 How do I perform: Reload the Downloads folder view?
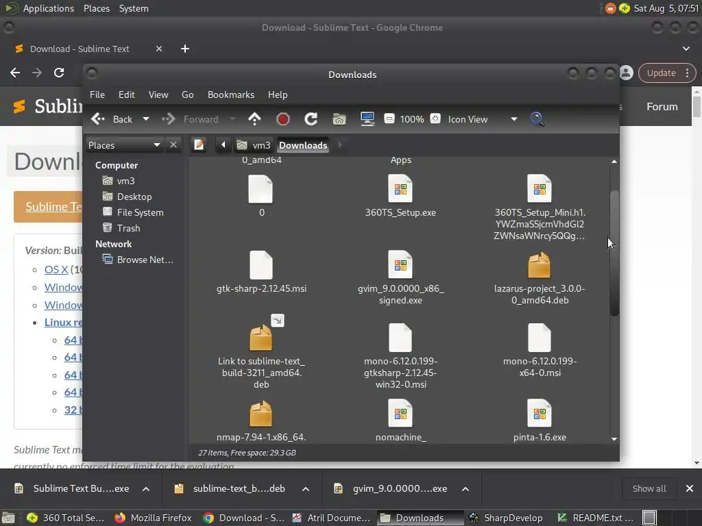[311, 119]
